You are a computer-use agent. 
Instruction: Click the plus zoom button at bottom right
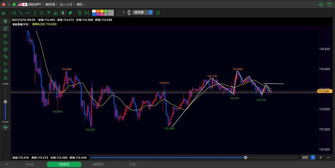(321, 158)
